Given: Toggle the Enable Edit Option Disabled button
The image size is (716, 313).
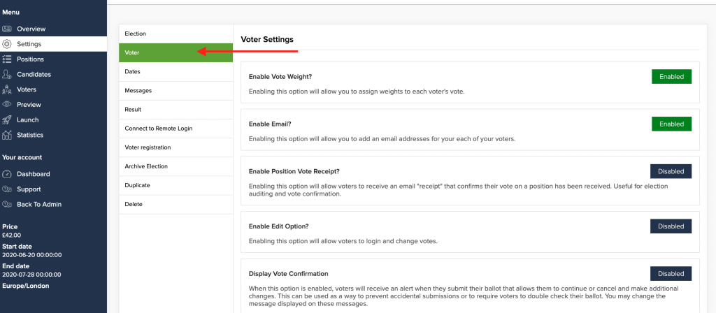Looking at the screenshot, I should pos(671,226).
